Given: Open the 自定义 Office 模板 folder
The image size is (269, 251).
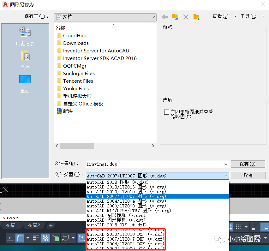Looking at the screenshot, I should (80, 104).
